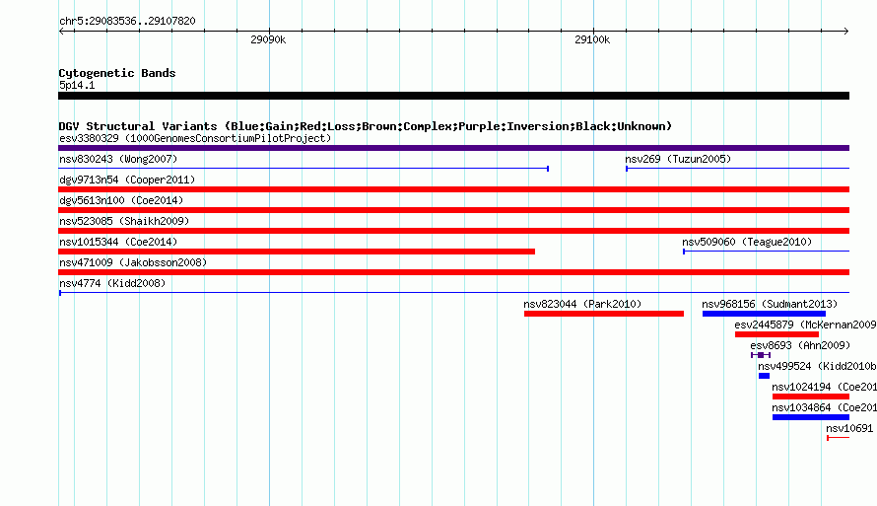Screen dimensions: 877x506
Task: Click the nsv499524 small blue block
Action: point(764,376)
